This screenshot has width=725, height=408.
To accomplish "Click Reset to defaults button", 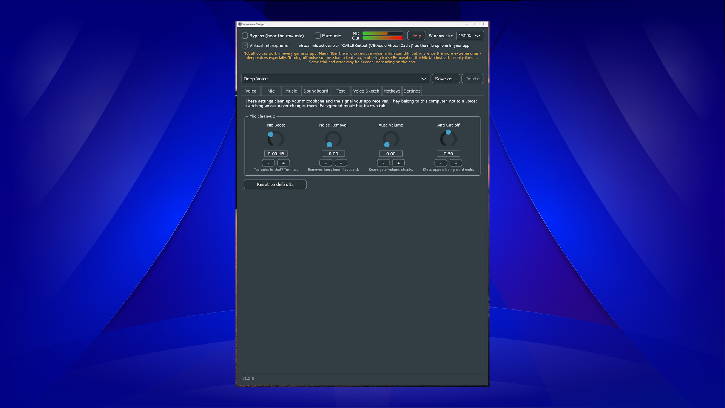I will point(275,185).
